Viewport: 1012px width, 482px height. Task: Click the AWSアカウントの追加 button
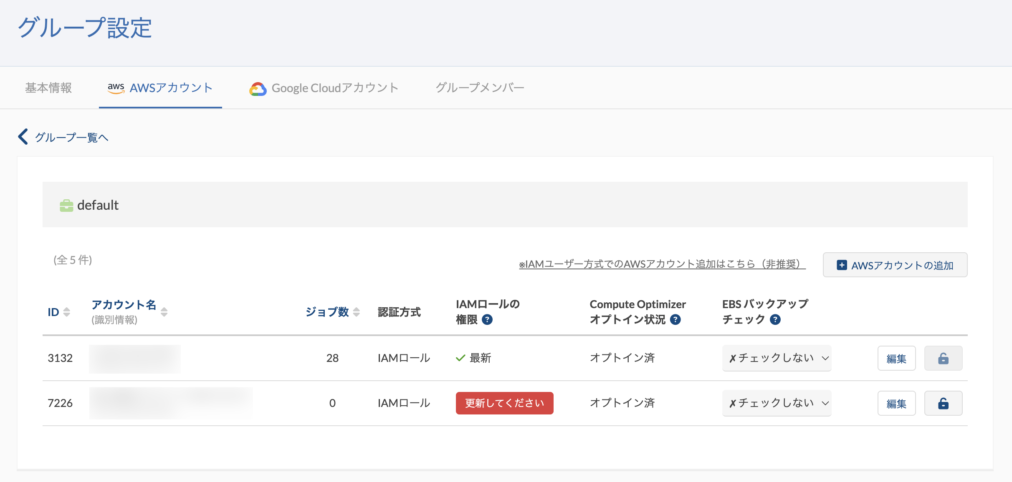coord(895,265)
